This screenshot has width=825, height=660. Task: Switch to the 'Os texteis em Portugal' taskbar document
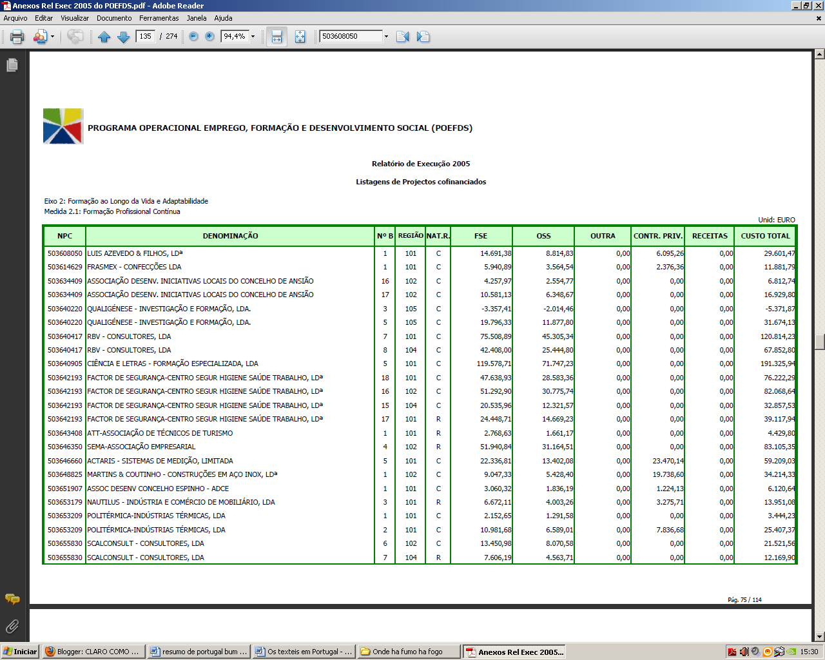pos(304,652)
